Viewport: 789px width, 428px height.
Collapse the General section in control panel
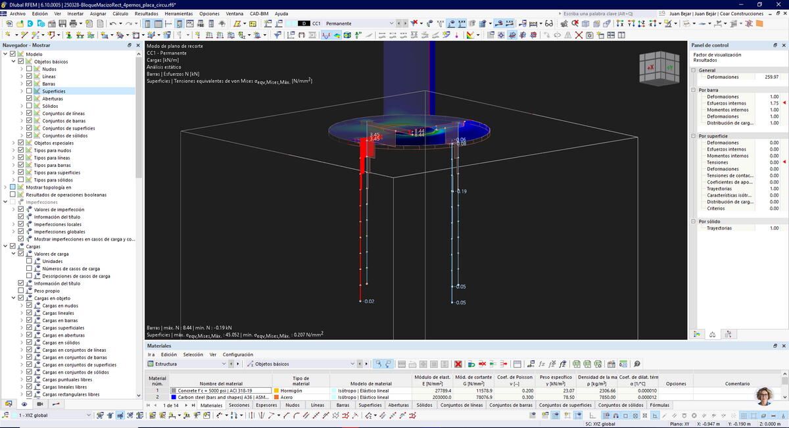694,70
